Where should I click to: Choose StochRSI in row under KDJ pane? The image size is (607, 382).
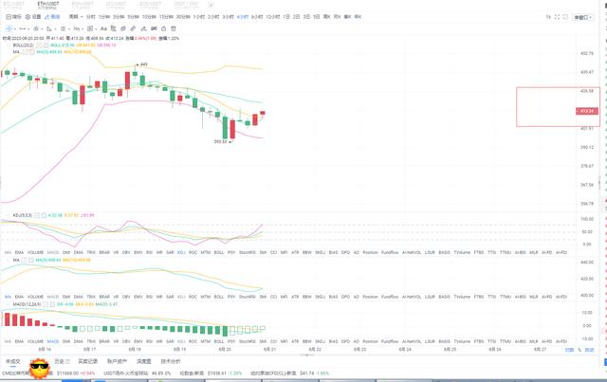click(x=247, y=252)
